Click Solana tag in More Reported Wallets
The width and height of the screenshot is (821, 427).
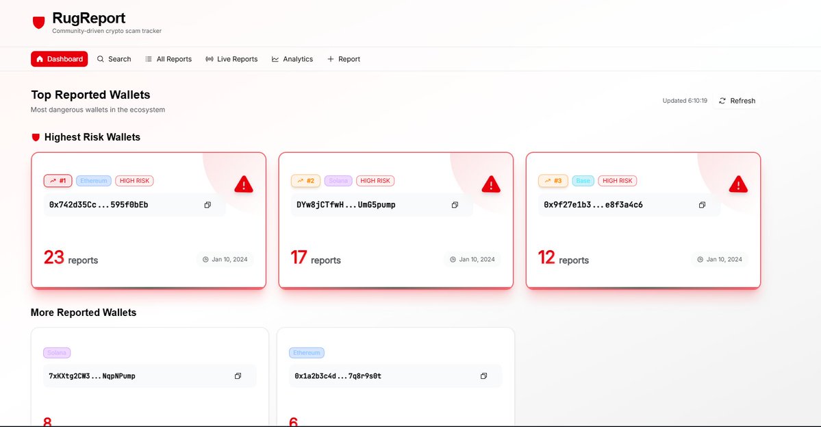(x=57, y=353)
